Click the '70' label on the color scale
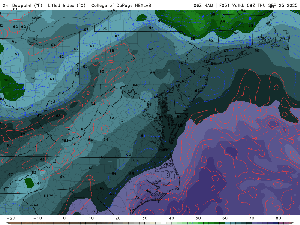 (x=252, y=218)
